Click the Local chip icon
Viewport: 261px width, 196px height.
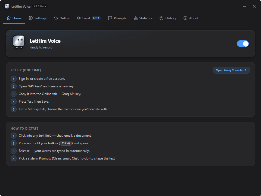tap(78, 18)
